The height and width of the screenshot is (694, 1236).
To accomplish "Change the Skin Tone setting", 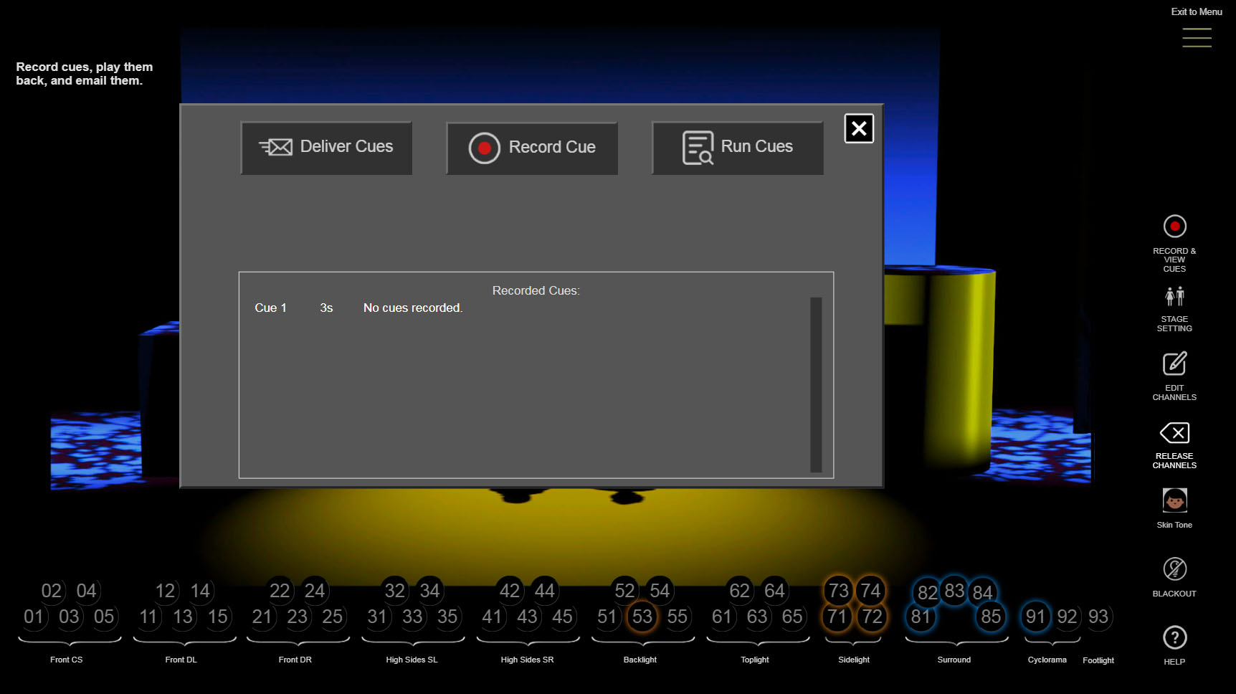I will pos(1174,500).
